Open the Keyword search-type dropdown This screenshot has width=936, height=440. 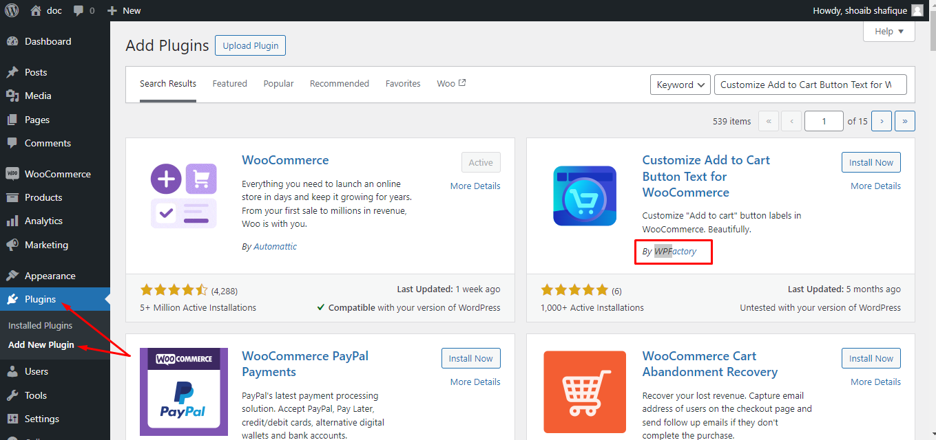[x=680, y=85]
